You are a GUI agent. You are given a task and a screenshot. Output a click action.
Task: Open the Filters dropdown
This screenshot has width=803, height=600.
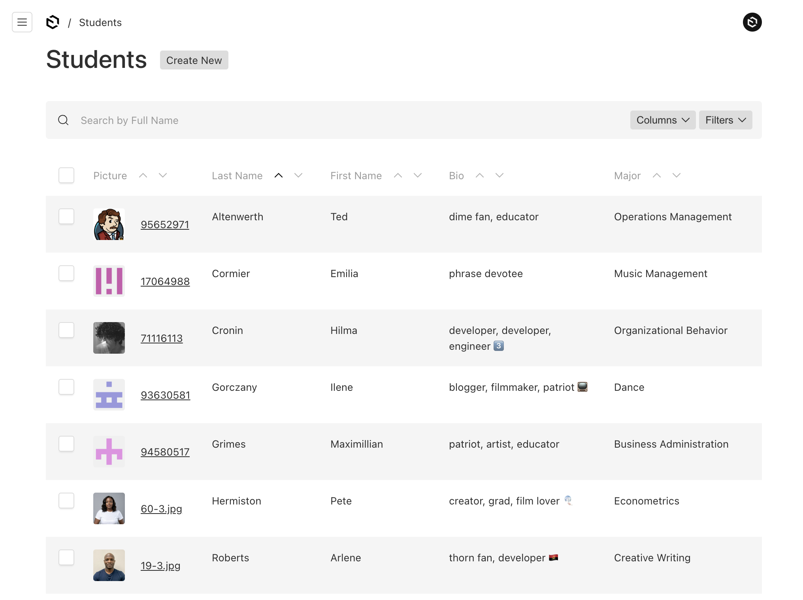pos(725,120)
